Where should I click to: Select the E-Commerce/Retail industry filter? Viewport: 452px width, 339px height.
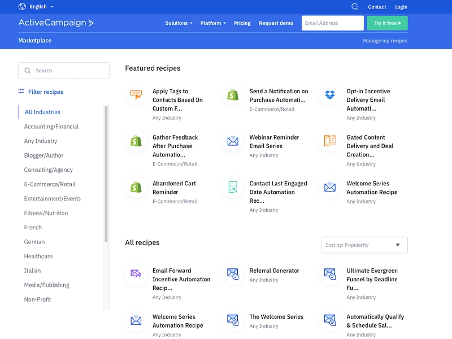tap(49, 184)
